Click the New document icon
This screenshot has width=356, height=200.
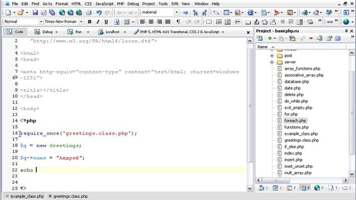(x=8, y=12)
